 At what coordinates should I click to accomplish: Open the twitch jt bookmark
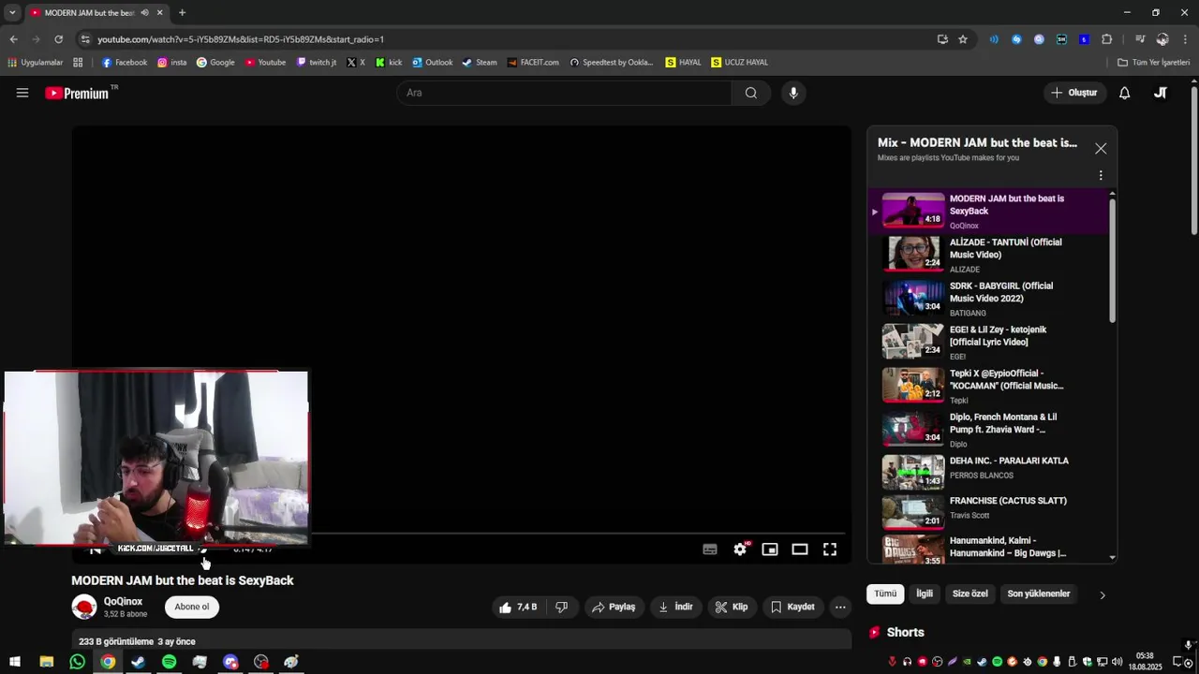click(x=316, y=63)
